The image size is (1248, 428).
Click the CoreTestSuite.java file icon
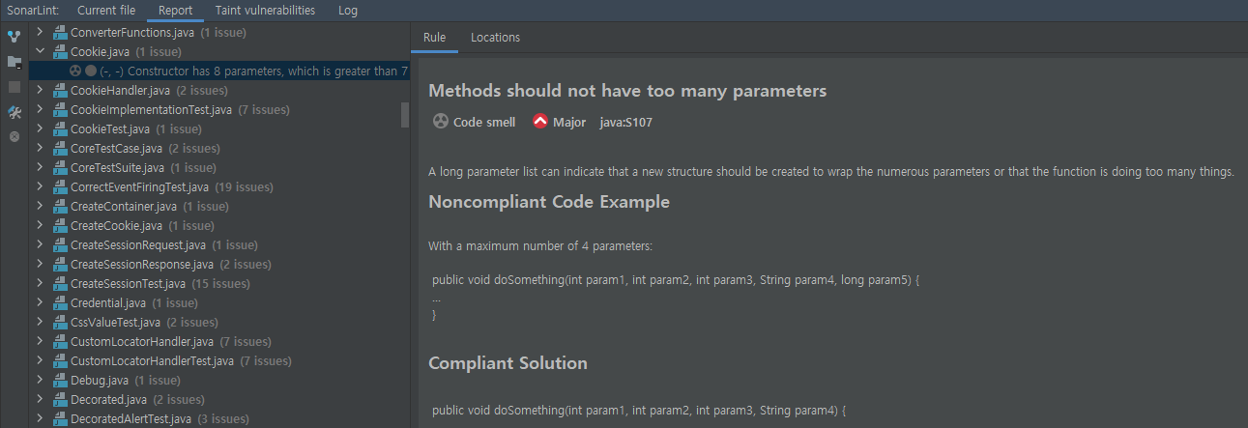pos(60,167)
